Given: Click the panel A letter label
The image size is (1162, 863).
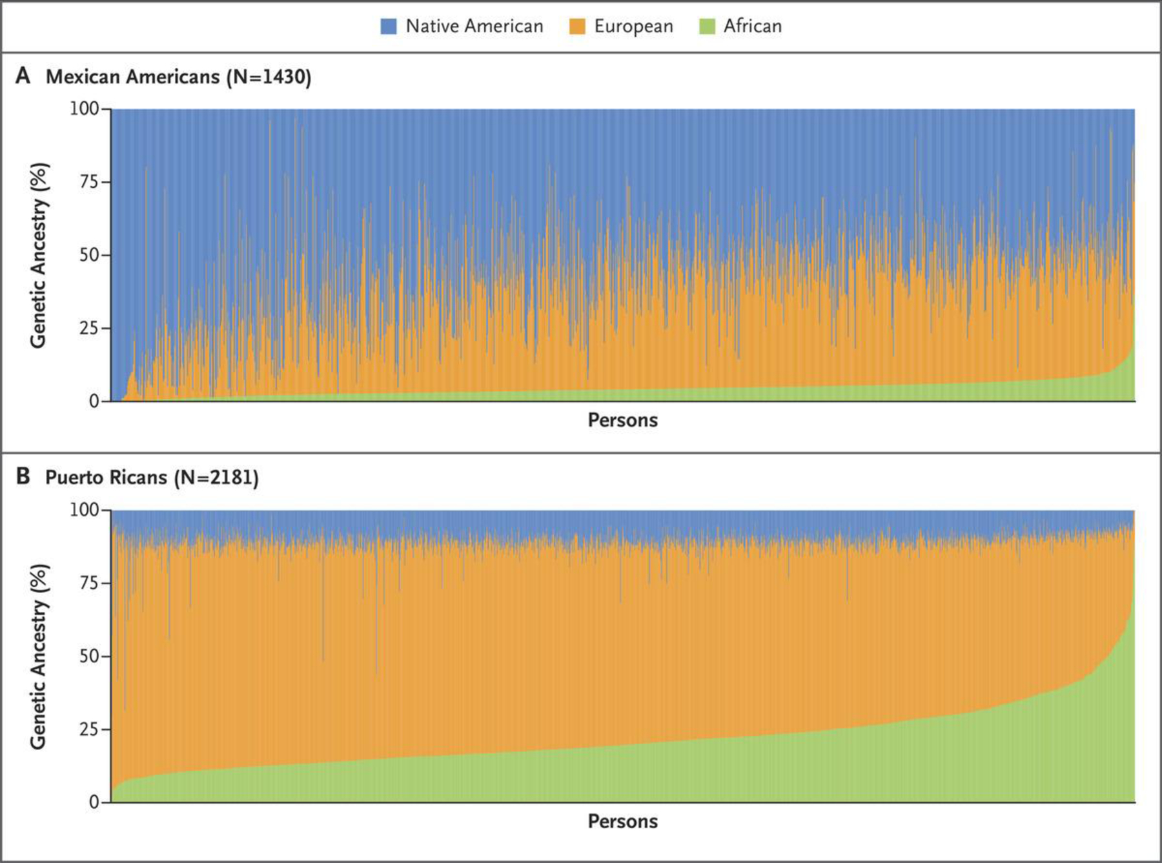Looking at the screenshot, I should pos(23,76).
